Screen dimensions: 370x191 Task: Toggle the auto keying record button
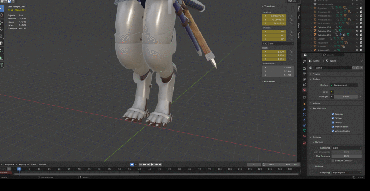[x=132, y=164]
